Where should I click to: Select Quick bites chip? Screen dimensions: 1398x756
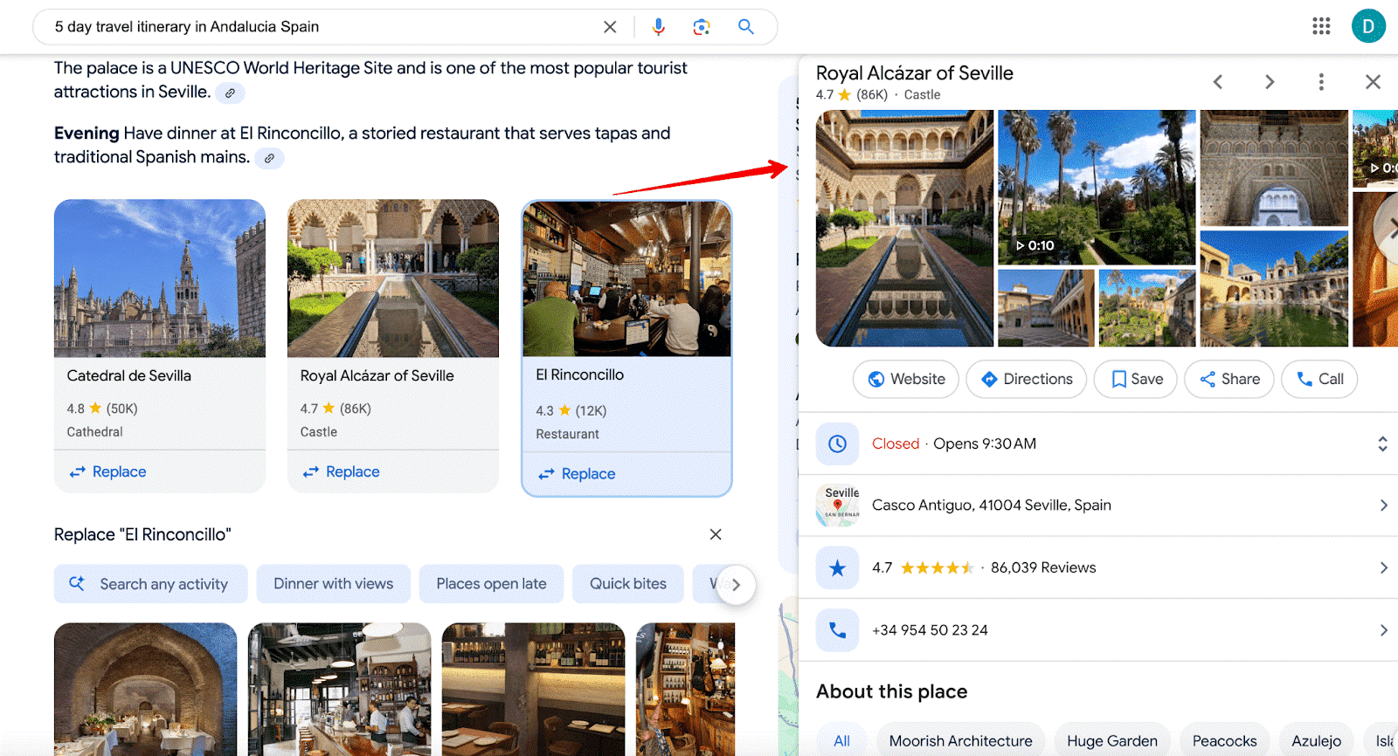(x=628, y=584)
